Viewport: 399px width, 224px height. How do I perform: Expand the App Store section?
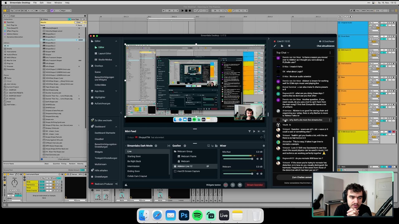coord(116,91)
